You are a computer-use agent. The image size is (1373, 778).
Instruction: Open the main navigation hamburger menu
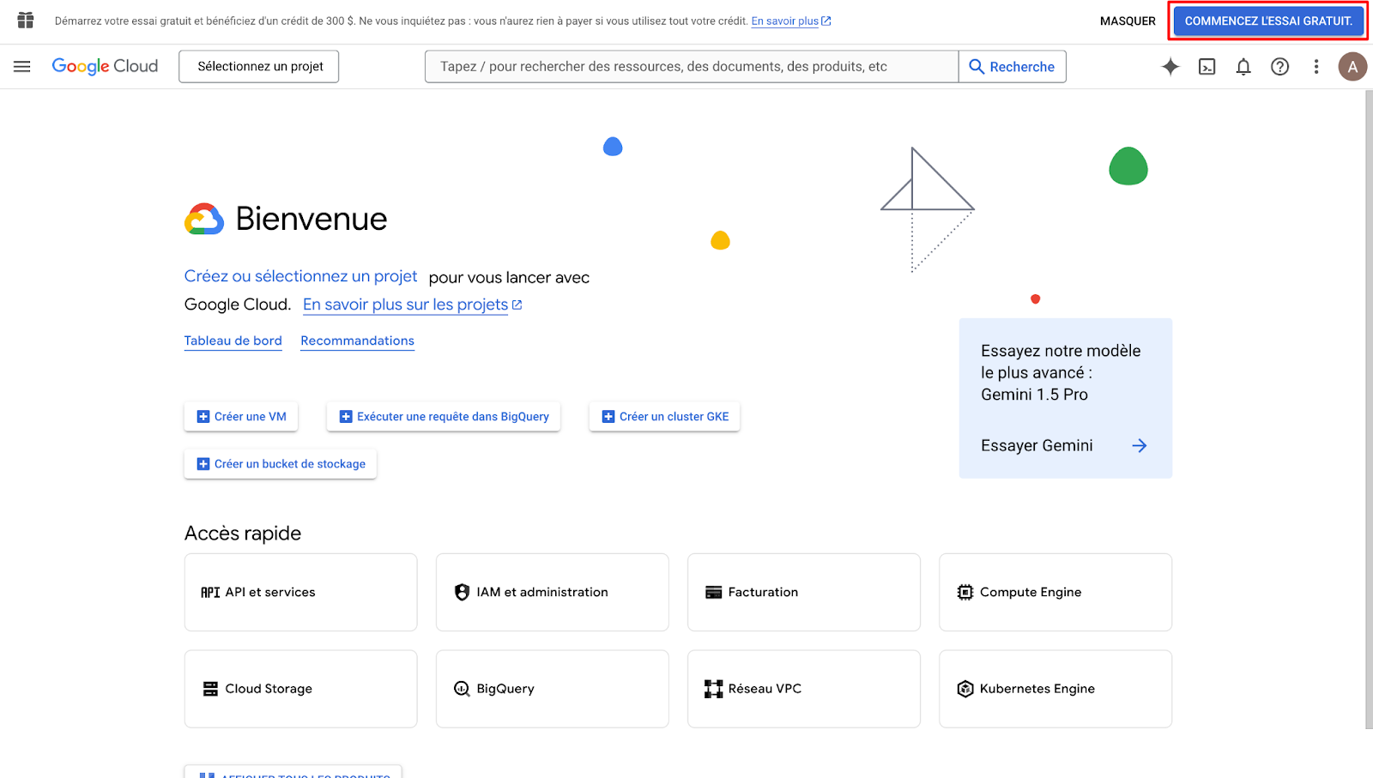22,66
